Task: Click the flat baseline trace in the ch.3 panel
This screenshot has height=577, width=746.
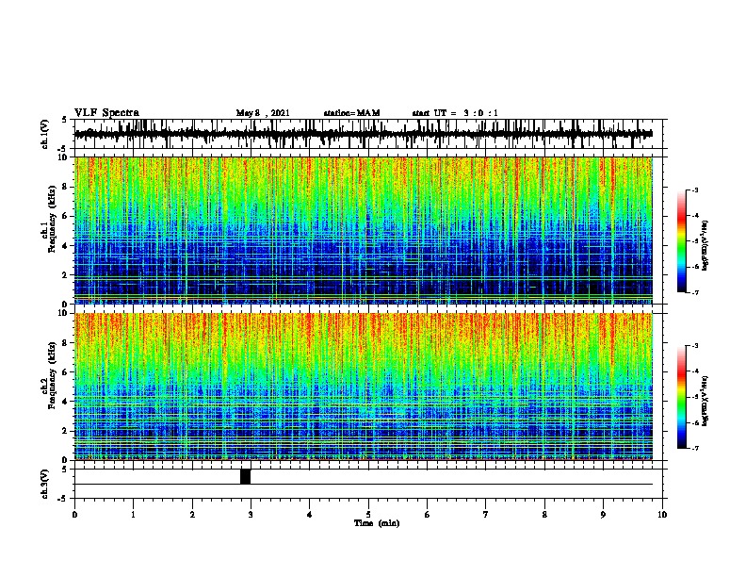Action: (364, 485)
